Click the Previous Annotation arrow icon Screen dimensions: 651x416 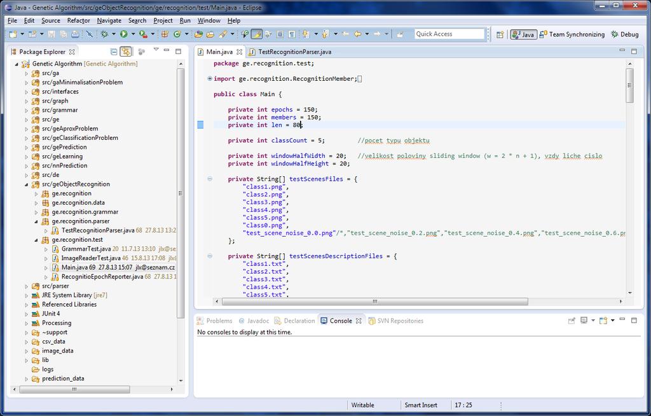(x=325, y=34)
